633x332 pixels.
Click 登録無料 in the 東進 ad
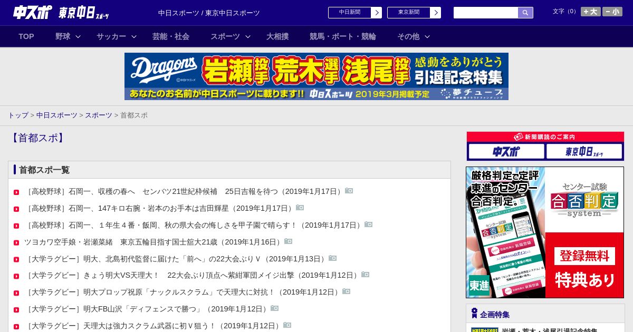[584, 256]
